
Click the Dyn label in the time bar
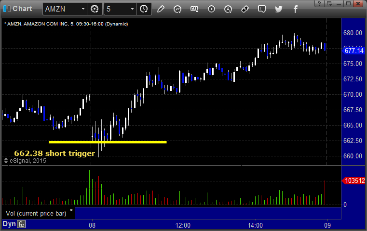point(9,224)
